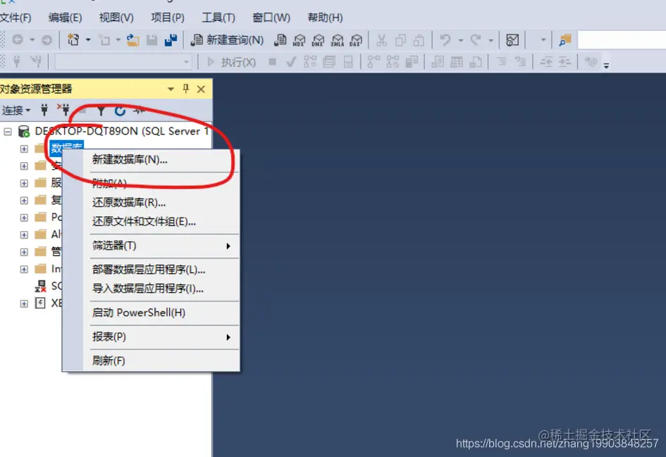Open the Activity Monitor icon
The width and height of the screenshot is (666, 457).
(x=512, y=40)
